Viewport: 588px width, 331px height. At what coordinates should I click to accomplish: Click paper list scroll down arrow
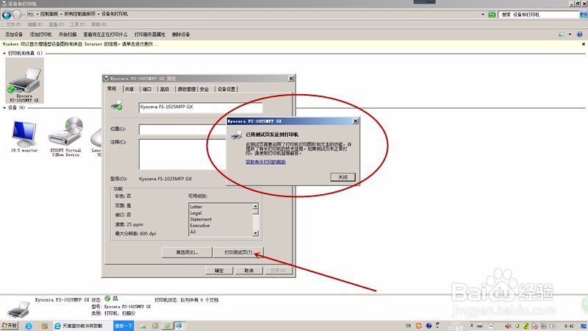tap(255, 233)
